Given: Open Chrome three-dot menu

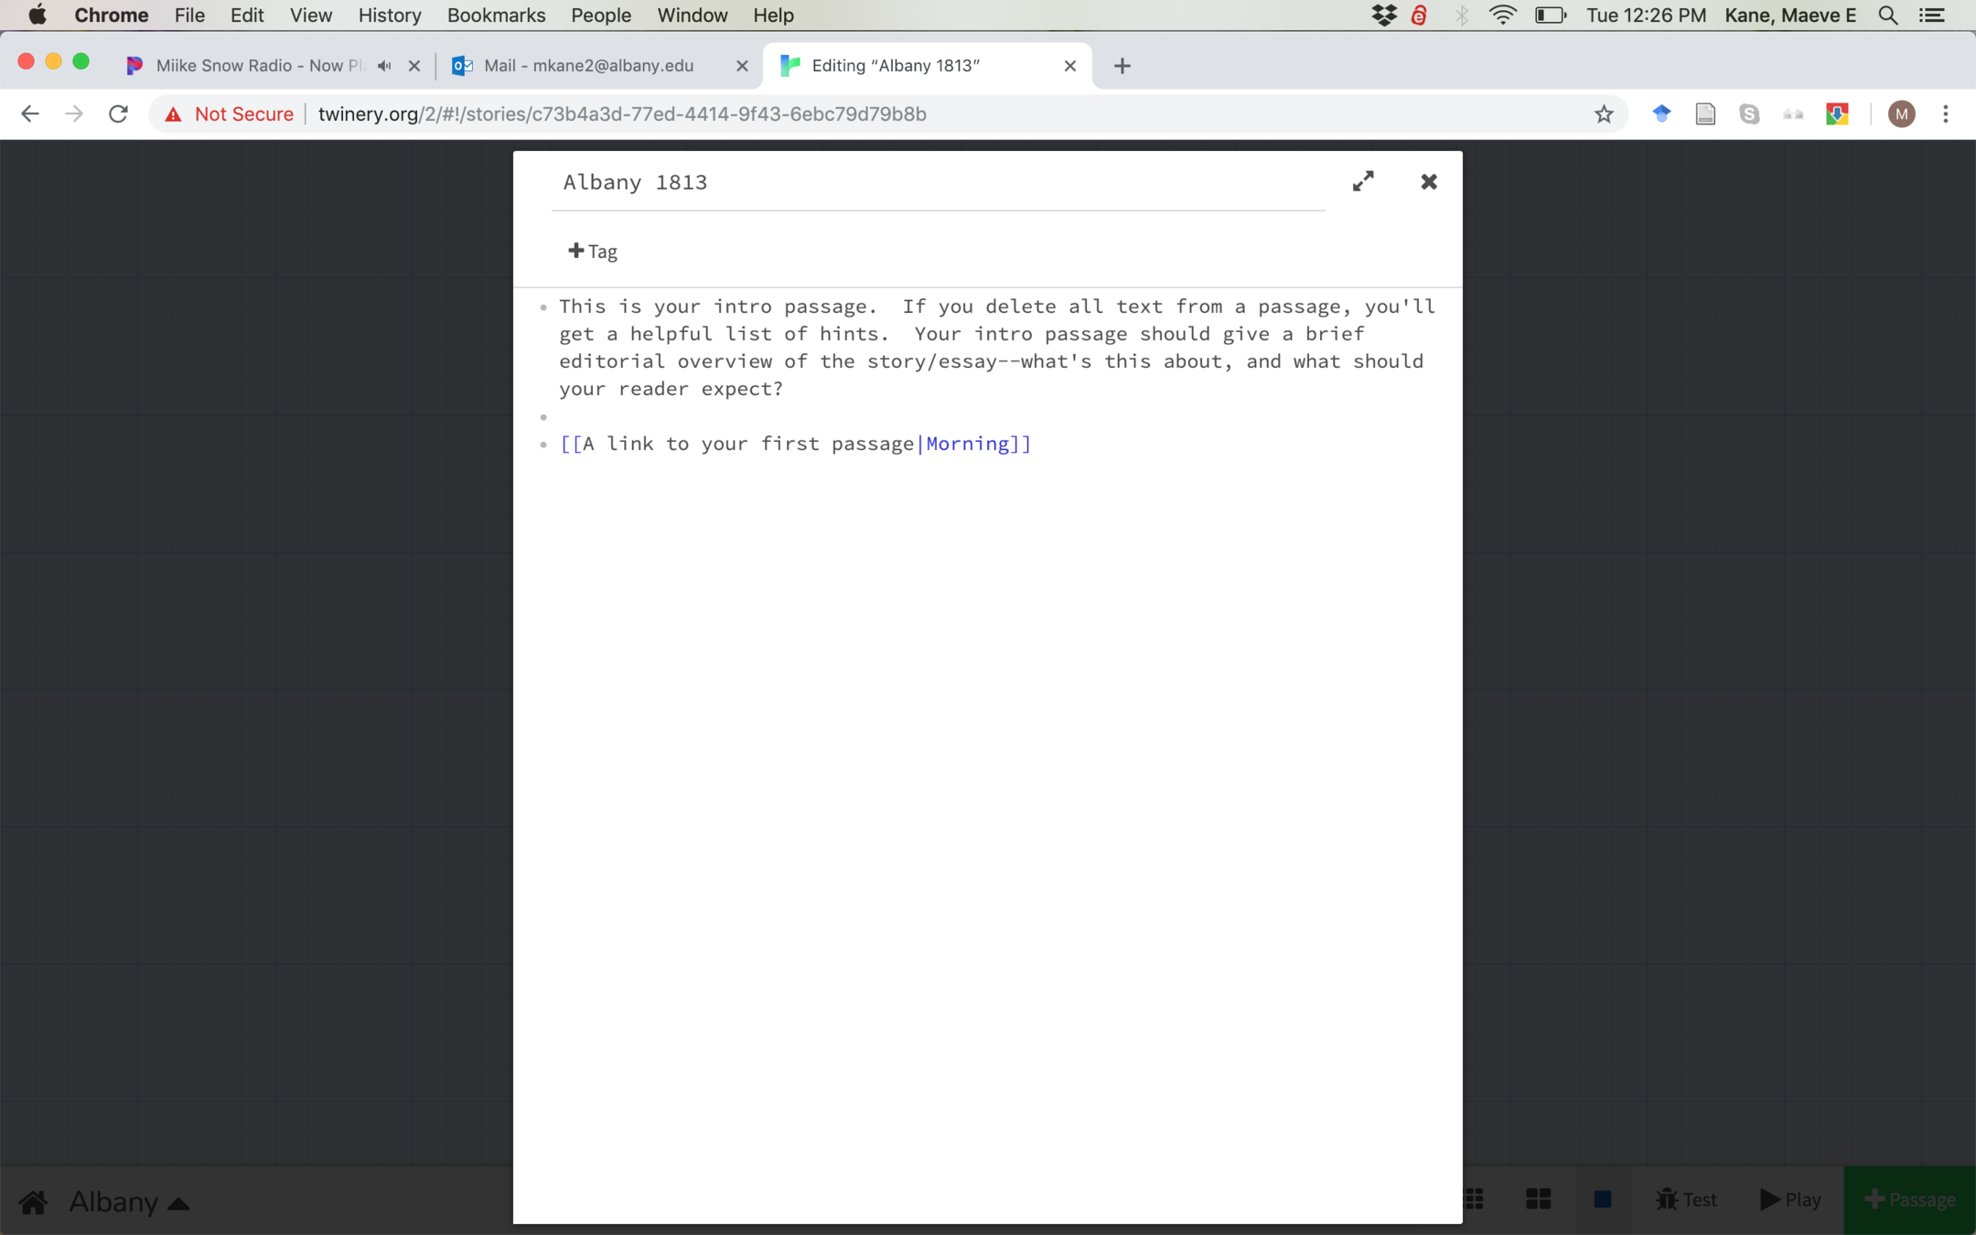Looking at the screenshot, I should pyautogui.click(x=1946, y=114).
